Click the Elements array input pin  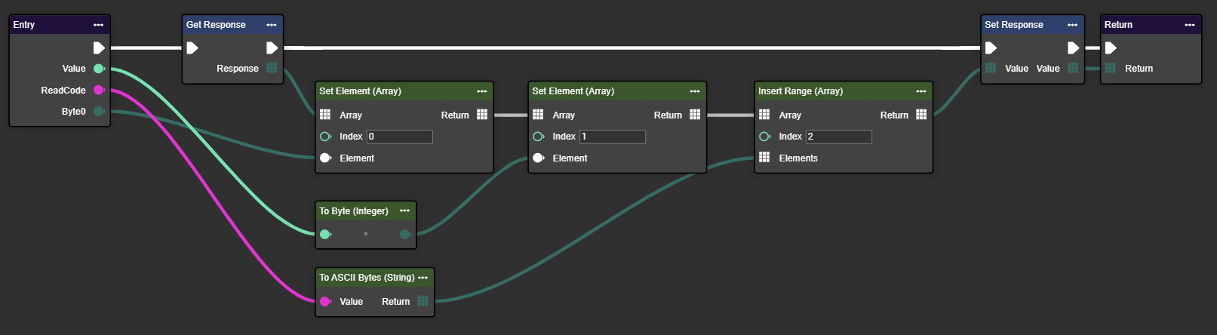point(764,158)
